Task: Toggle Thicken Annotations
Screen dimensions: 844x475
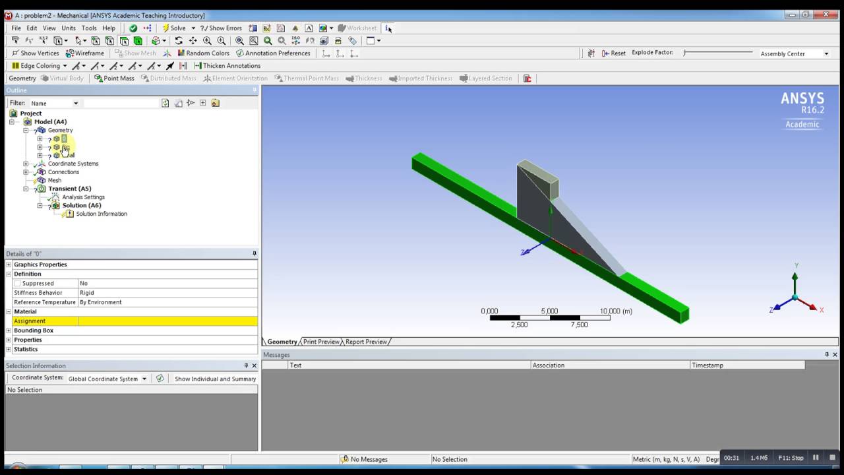Action: click(x=226, y=66)
